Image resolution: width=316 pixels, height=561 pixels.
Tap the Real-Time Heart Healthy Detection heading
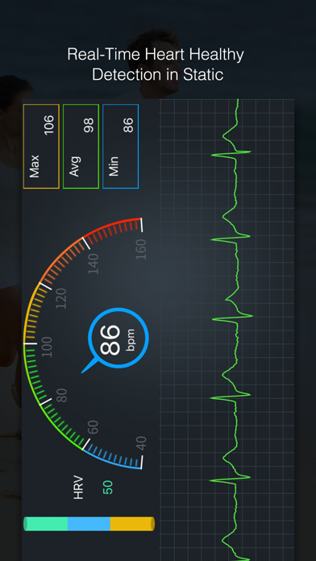(156, 64)
